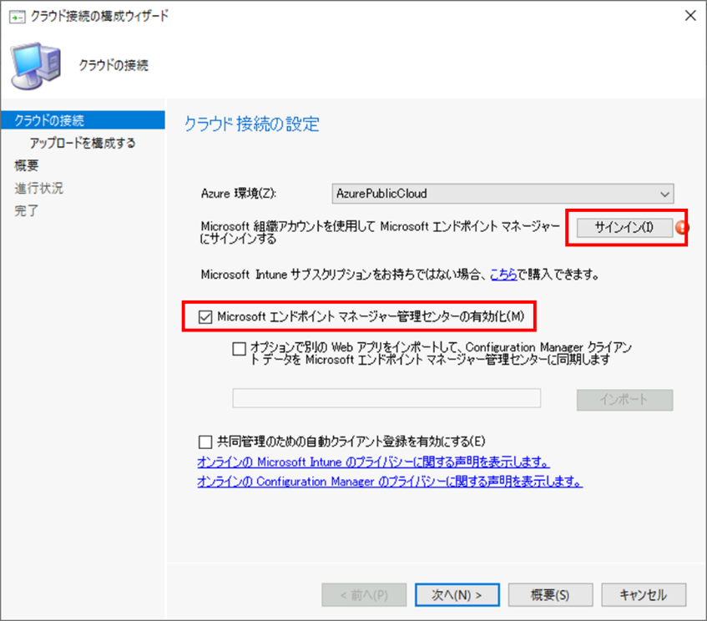Image resolution: width=707 pixels, height=621 pixels.
Task: Select クラウドの接続 step in sidebar
Action: pos(83,120)
